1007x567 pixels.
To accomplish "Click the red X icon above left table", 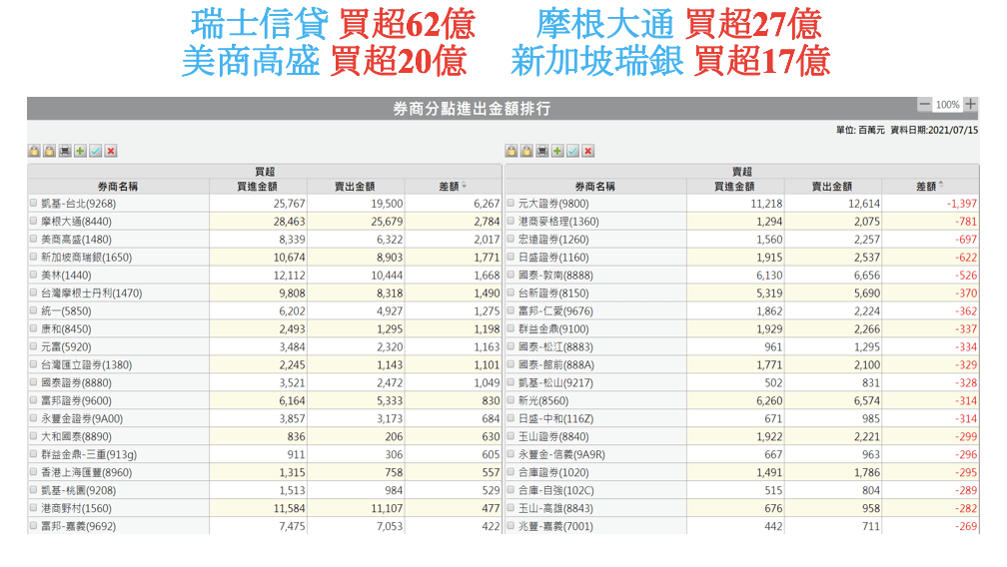I will (x=111, y=151).
